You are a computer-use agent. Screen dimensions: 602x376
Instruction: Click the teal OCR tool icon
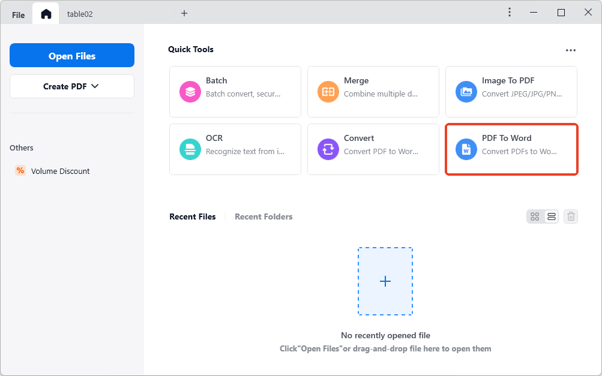pyautogui.click(x=190, y=149)
